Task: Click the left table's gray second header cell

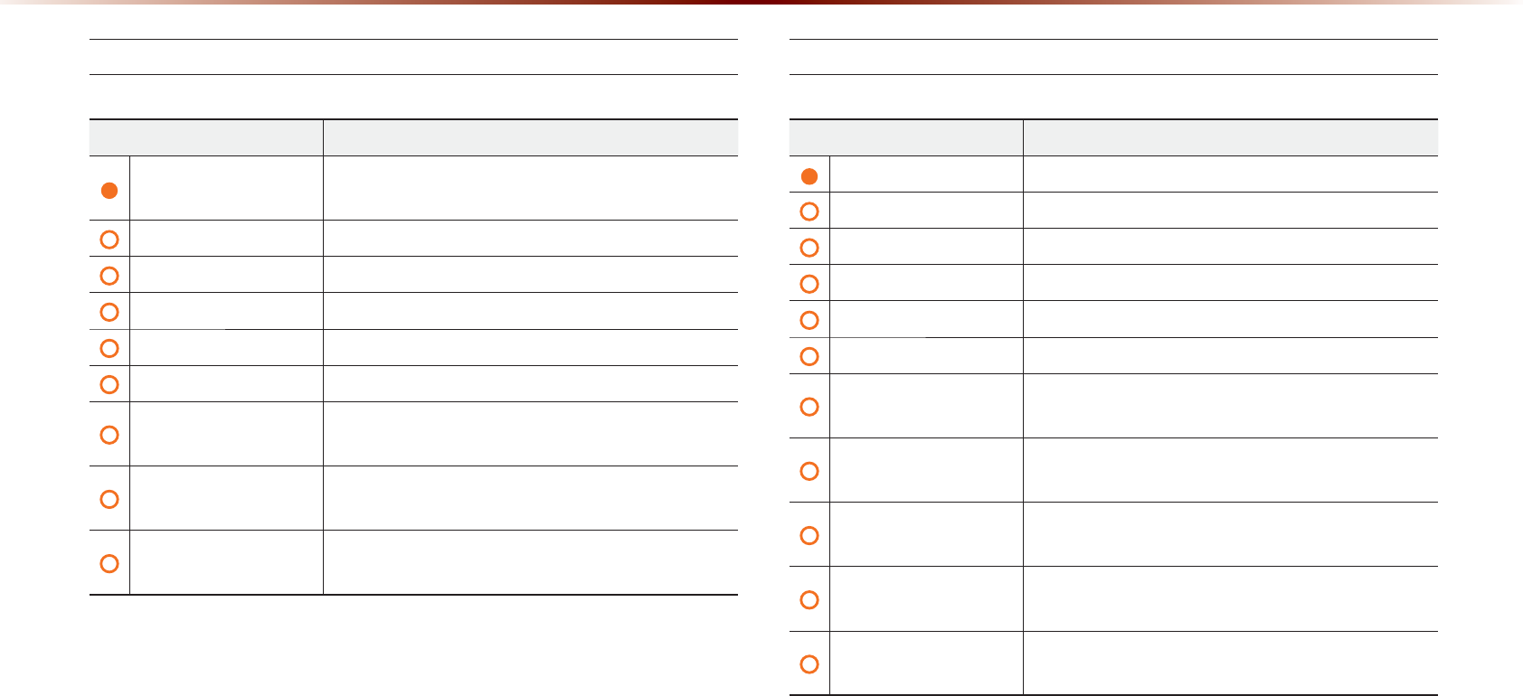Action: click(531, 138)
